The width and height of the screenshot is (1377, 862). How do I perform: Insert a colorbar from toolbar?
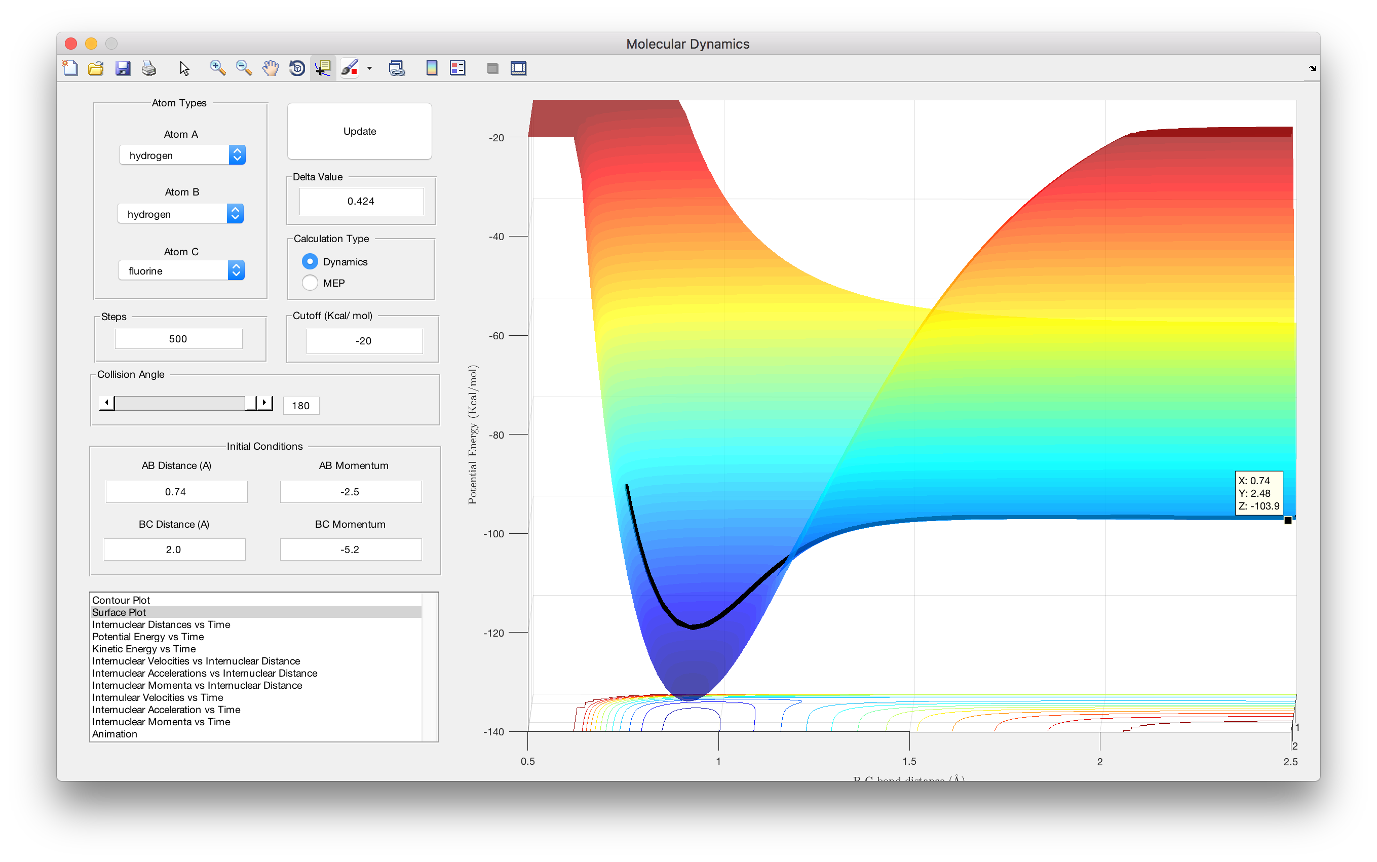(x=432, y=68)
